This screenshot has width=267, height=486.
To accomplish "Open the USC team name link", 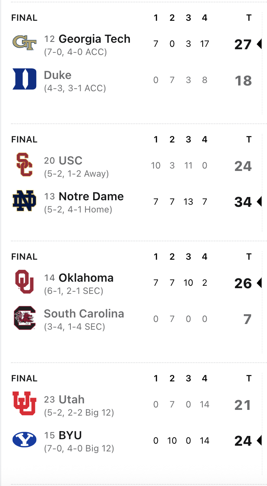I will coord(70,160).
